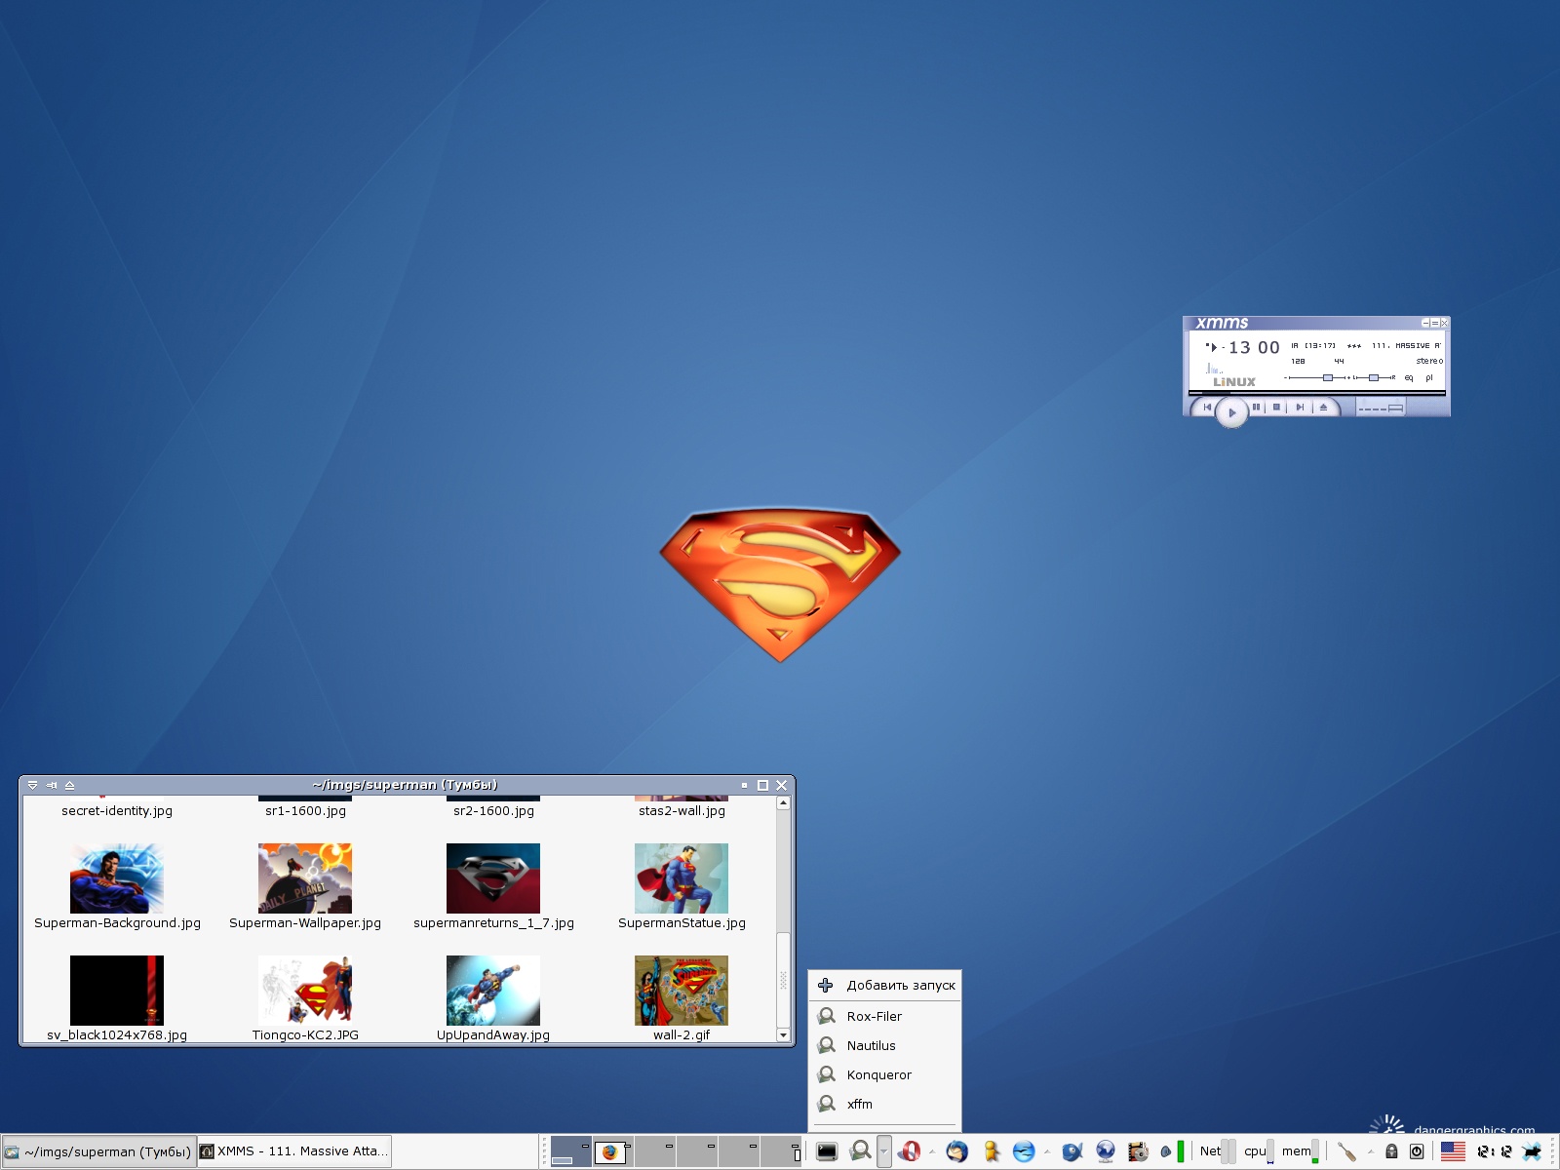This screenshot has width=1560, height=1170.
Task: Open the window menu arrow in the superman titlebar
Action: [32, 785]
